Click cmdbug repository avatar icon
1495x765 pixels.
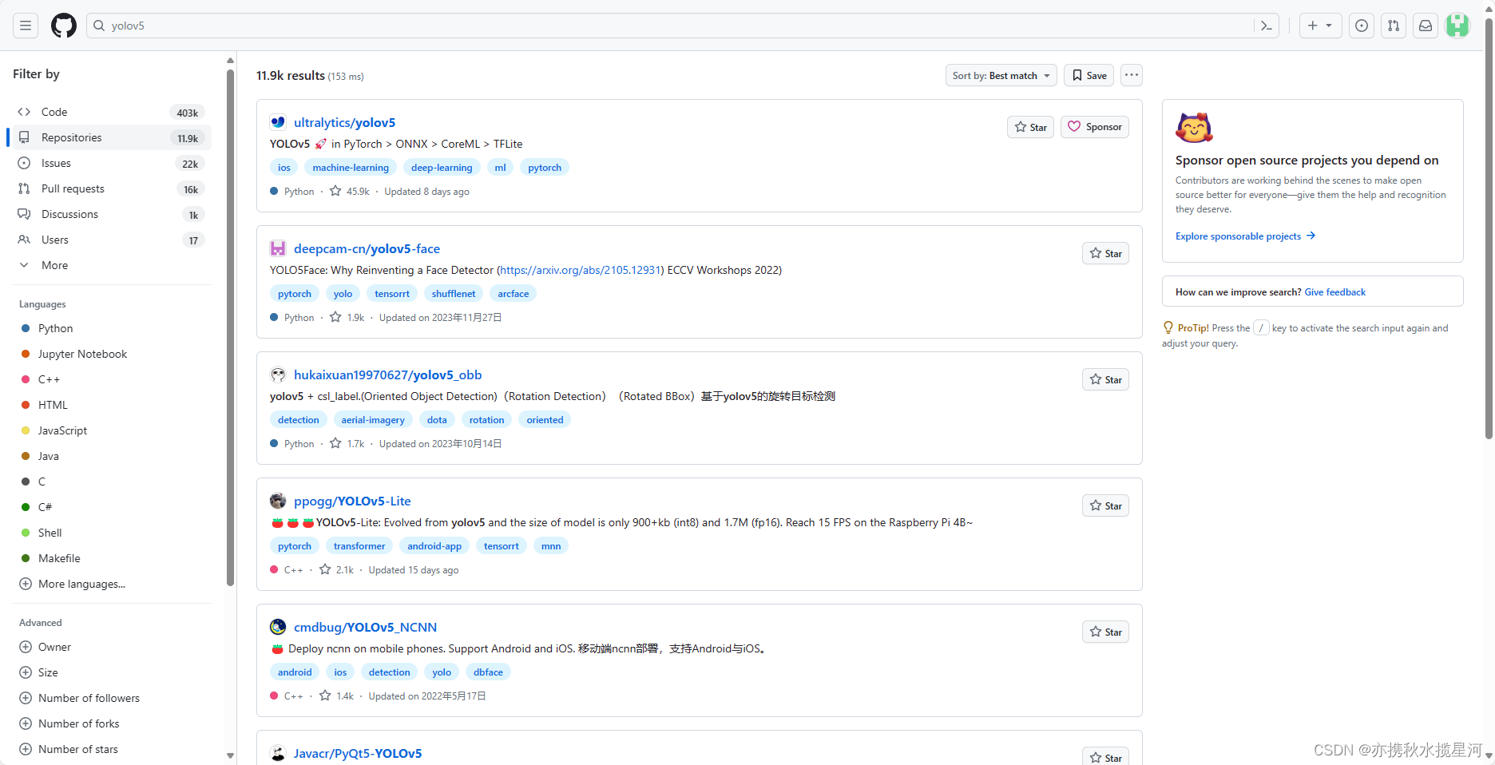tap(278, 627)
